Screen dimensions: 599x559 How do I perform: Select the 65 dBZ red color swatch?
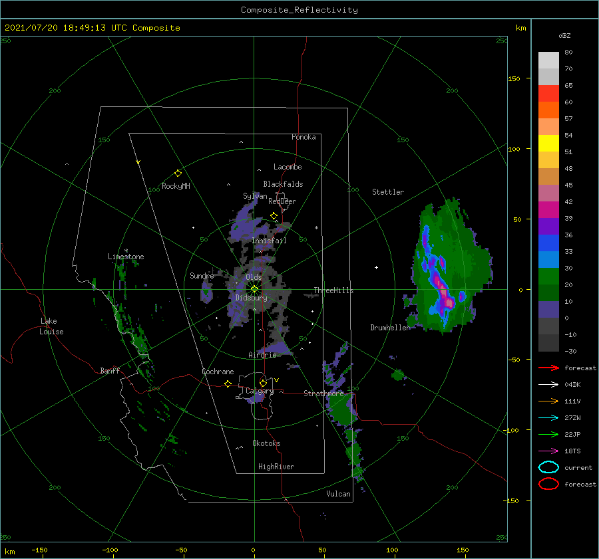click(x=548, y=93)
